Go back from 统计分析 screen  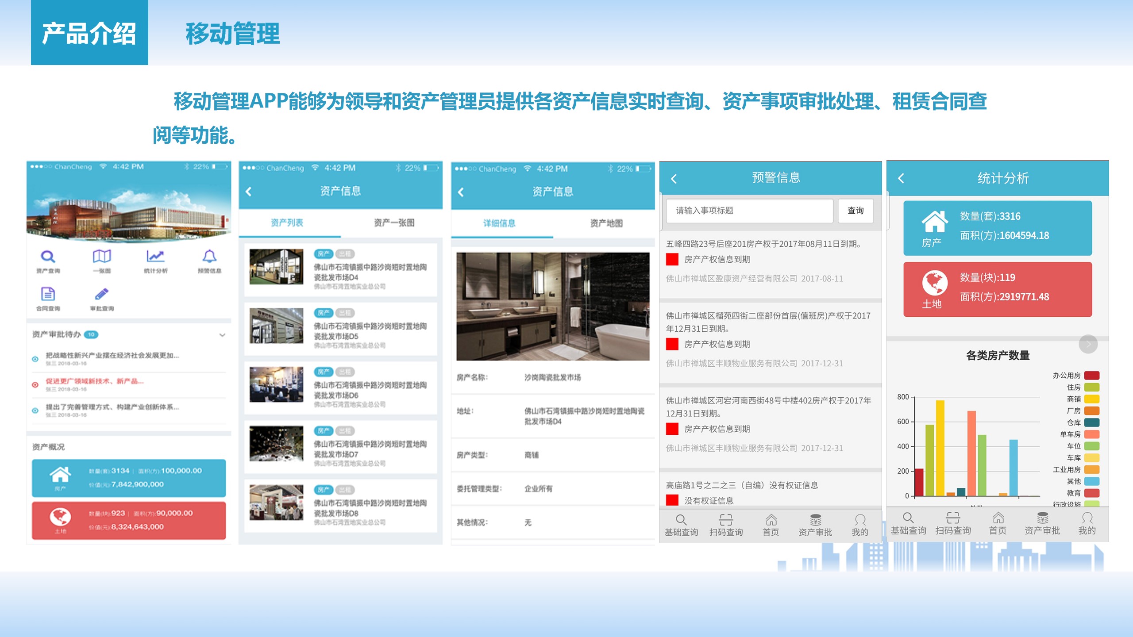click(x=901, y=179)
